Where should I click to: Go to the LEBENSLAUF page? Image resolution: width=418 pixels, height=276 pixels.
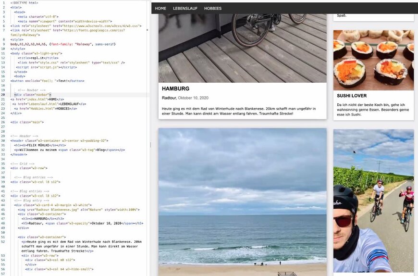pos(185,8)
